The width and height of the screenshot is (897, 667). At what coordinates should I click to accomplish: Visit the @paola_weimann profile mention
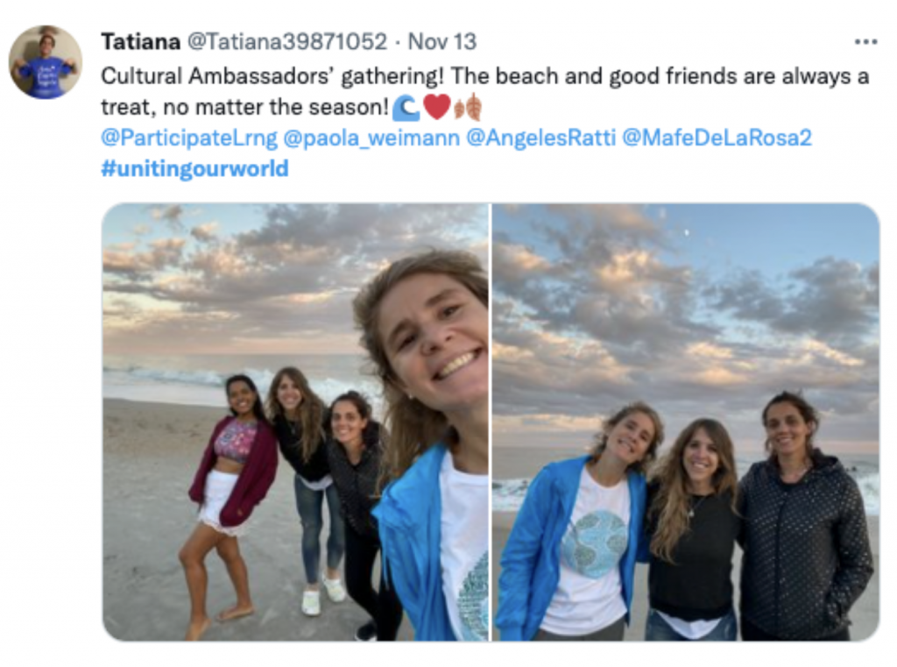click(371, 138)
